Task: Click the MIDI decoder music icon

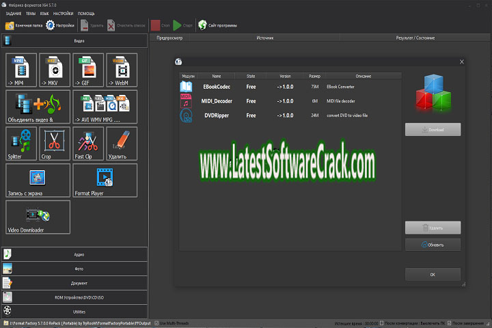Action: (186, 100)
